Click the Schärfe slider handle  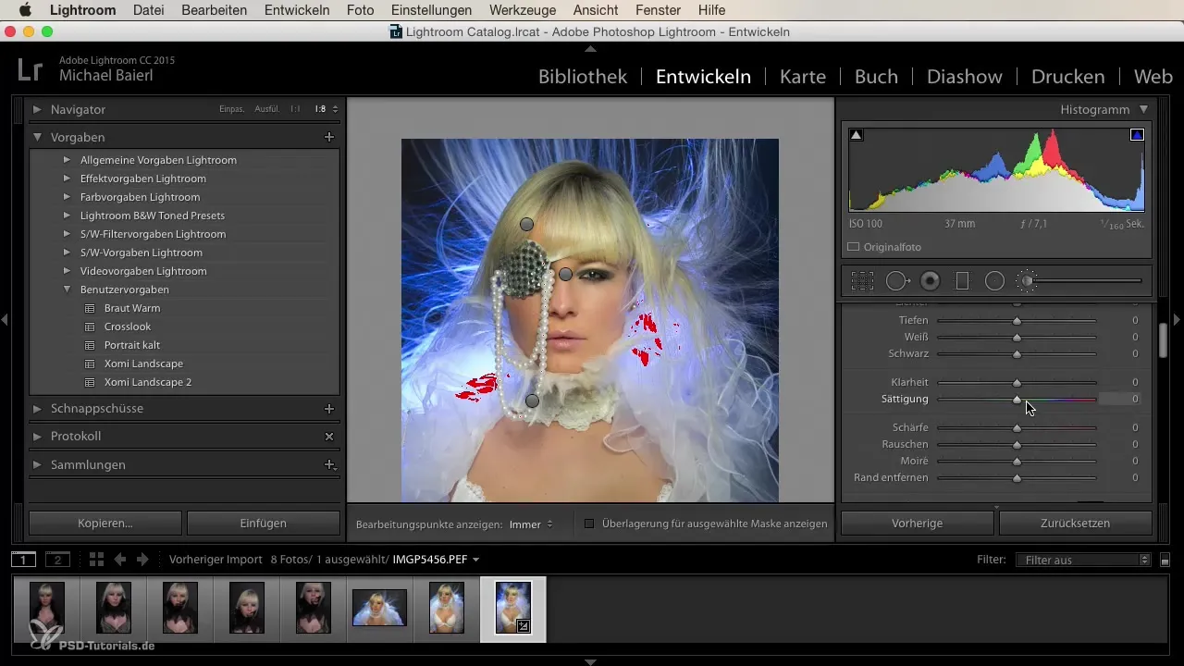[1017, 427]
